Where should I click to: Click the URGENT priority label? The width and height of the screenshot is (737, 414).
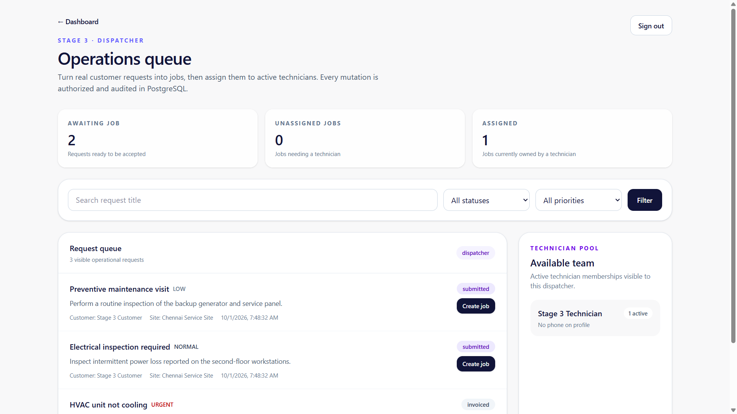pyautogui.click(x=162, y=405)
